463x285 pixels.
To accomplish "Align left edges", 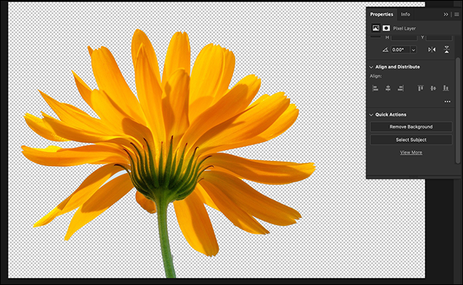I will [x=375, y=88].
